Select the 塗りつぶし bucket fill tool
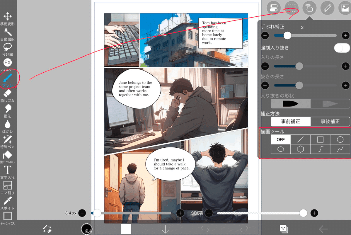351x235 pixels. pyautogui.click(x=7, y=157)
